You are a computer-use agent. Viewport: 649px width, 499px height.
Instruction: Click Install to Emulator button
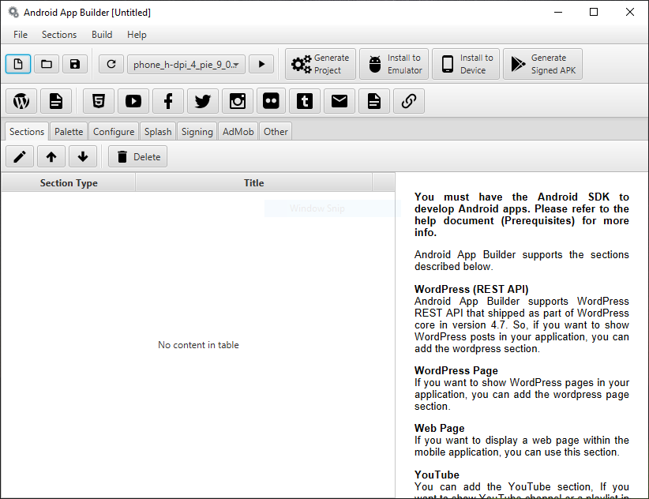click(x=394, y=64)
